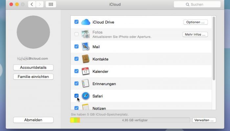Uncheck the Erinnerungen checkbox

point(77,83)
